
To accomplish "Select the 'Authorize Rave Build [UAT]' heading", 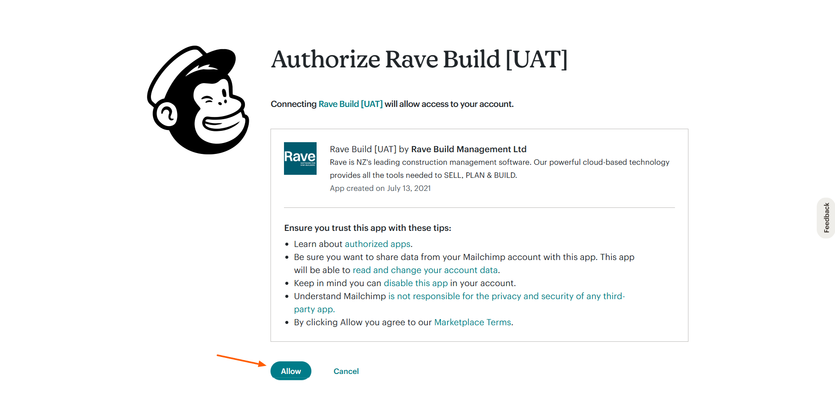I will tap(419, 59).
